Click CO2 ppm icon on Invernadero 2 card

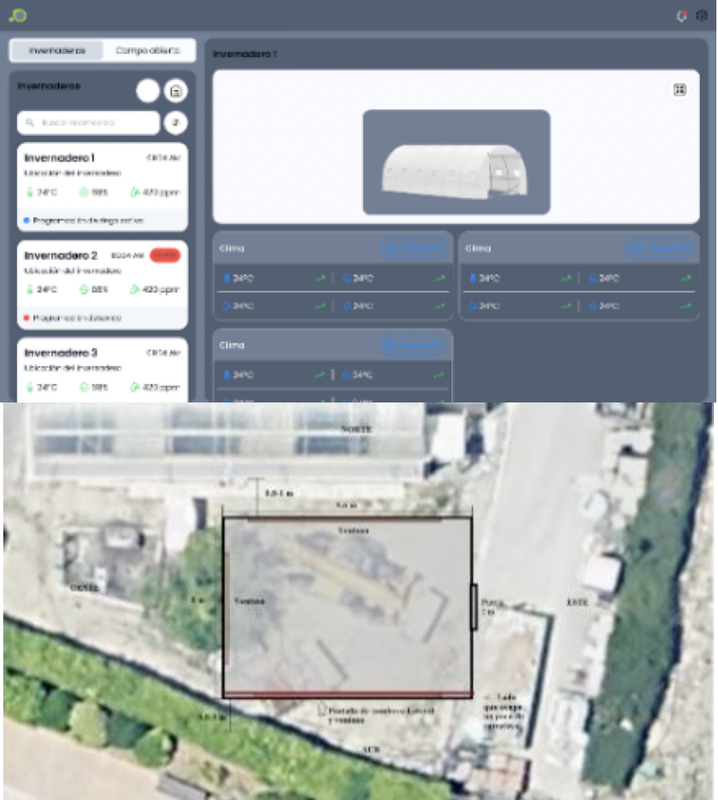[x=135, y=290]
